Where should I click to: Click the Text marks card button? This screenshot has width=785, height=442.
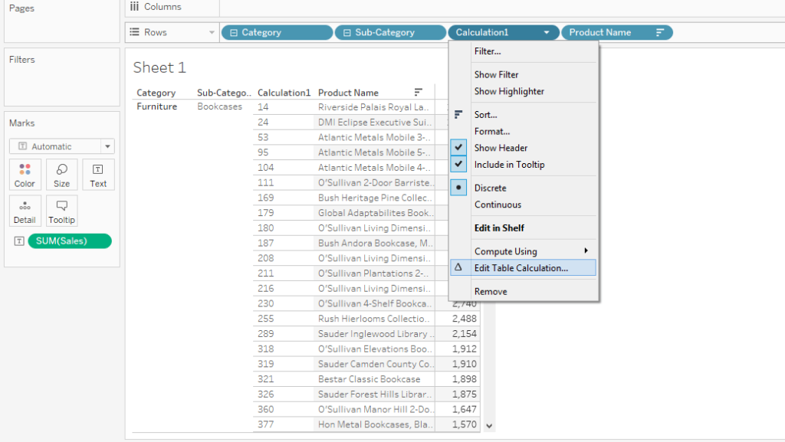pyautogui.click(x=98, y=175)
